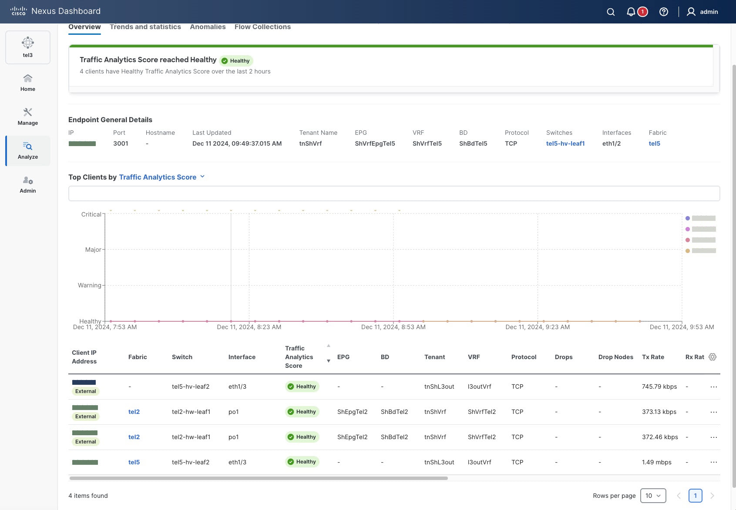Open actions menu for 373.13 kbps row
The height and width of the screenshot is (510, 736).
[x=714, y=412]
